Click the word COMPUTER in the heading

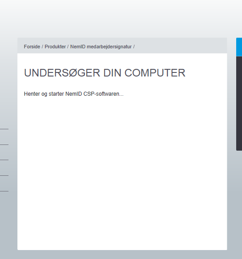155,73
